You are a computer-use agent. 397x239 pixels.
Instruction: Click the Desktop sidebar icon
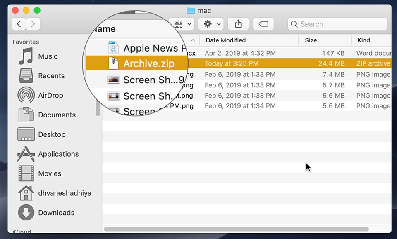[x=26, y=134]
